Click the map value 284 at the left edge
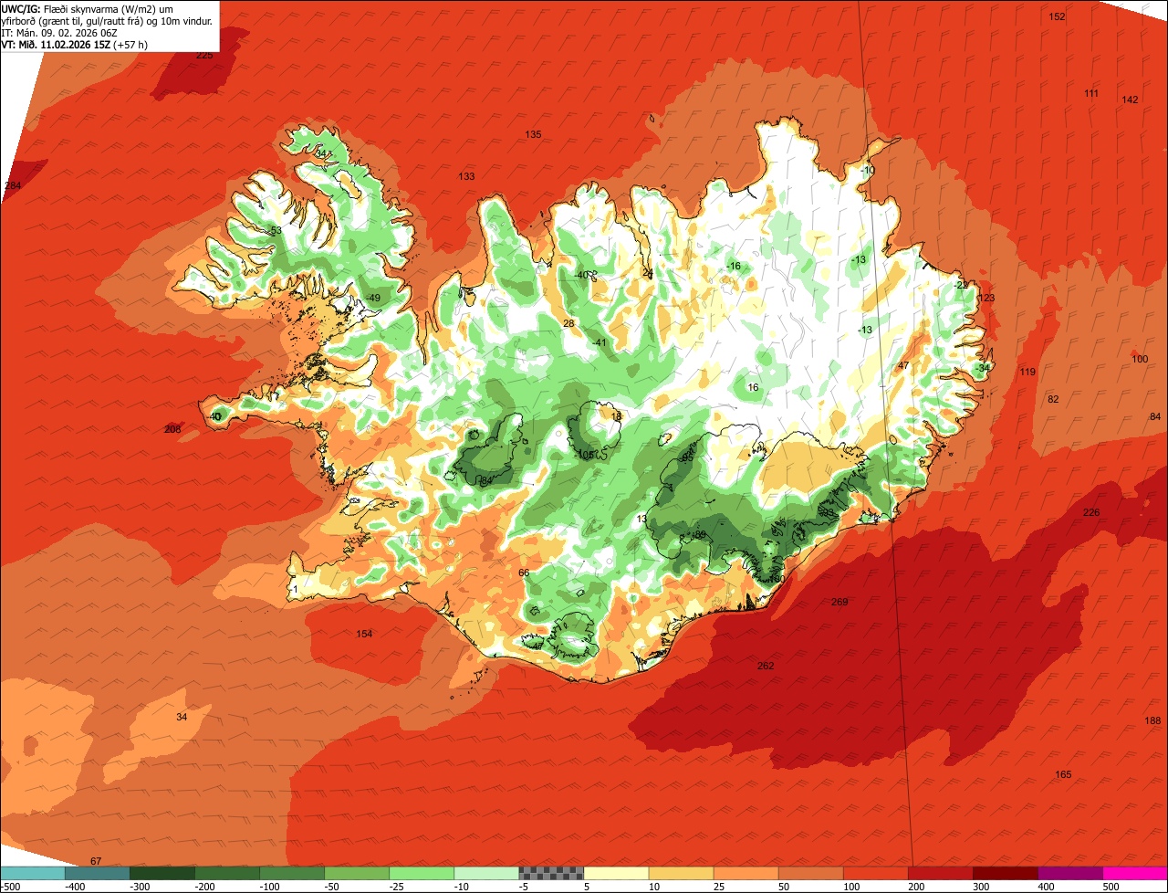1168x893 pixels. coord(13,185)
